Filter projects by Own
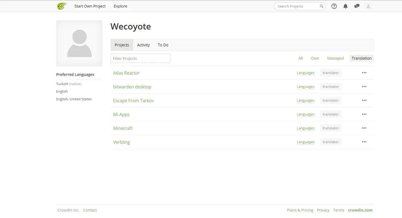This screenshot has width=402, height=218. pyautogui.click(x=315, y=58)
